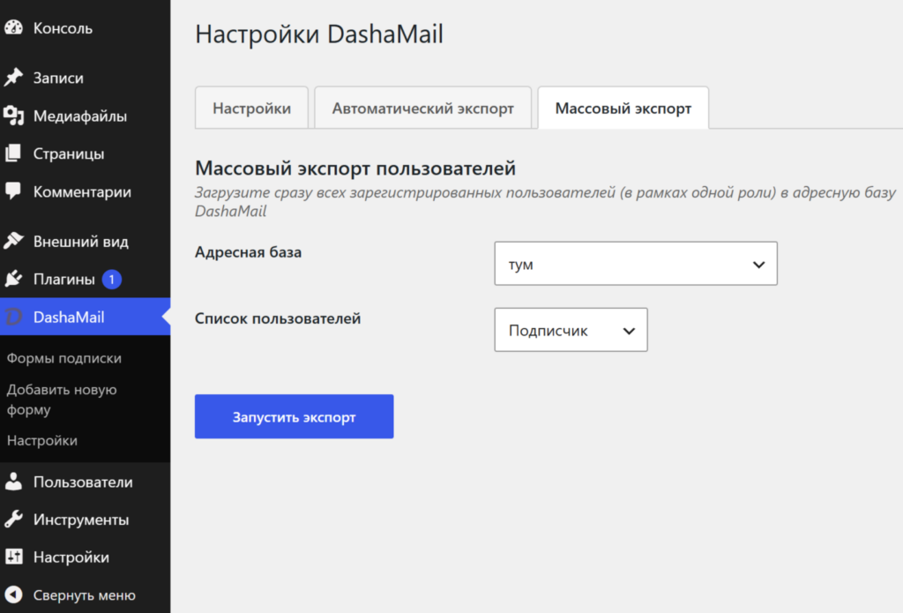The height and width of the screenshot is (613, 903).
Task: Click the pushpin icon next to Записи
Action: tap(13, 78)
